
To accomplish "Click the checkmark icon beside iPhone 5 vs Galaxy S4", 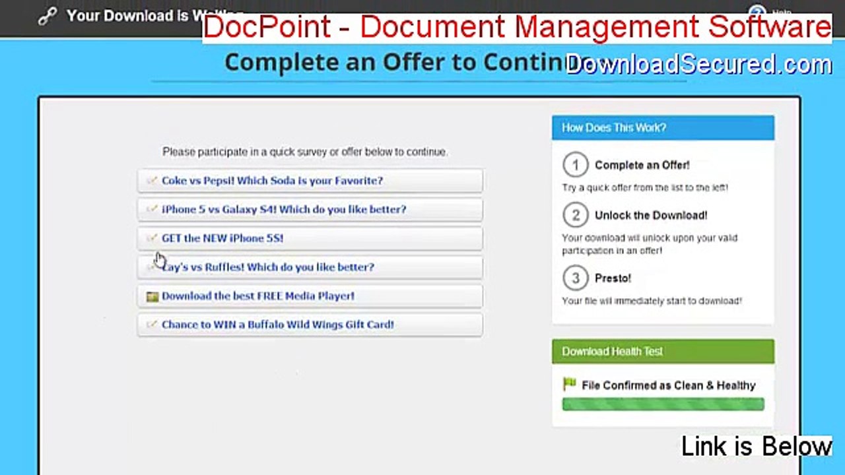I will tap(152, 209).
